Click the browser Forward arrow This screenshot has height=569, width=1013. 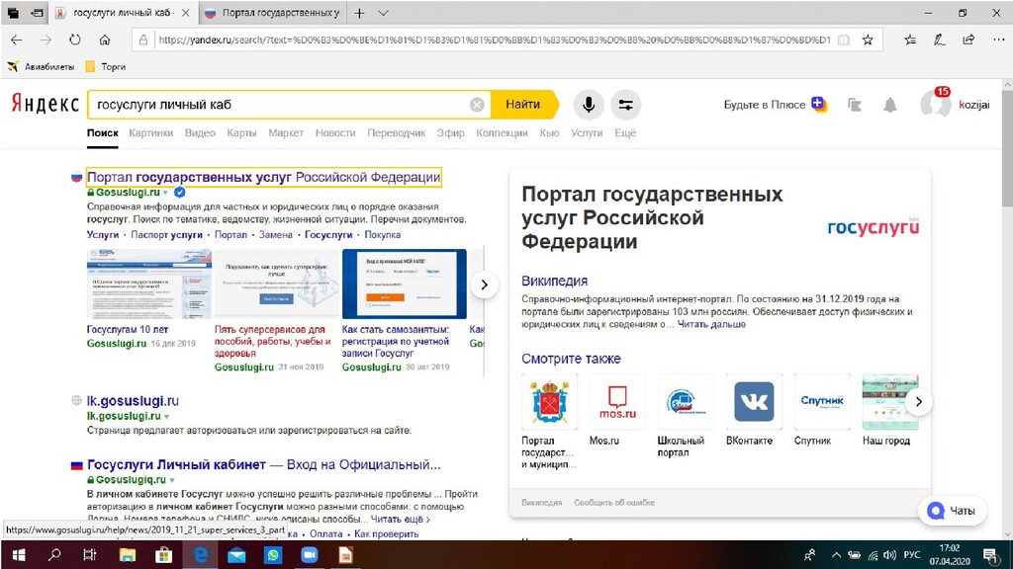coord(46,40)
